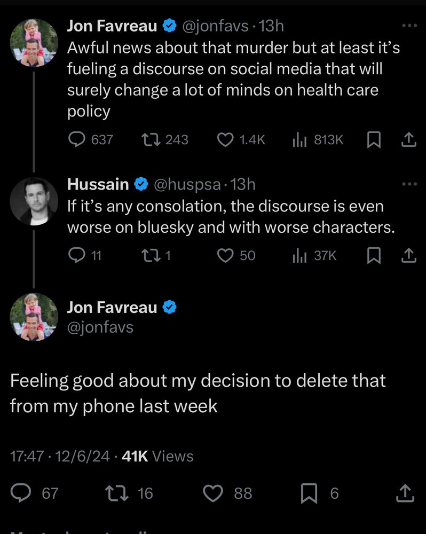
Task: Like Hussain's tweet with 50 likes
Action: point(225,256)
